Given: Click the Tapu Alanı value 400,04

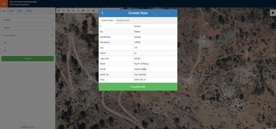Looking at the screenshot, I should point(137,58).
